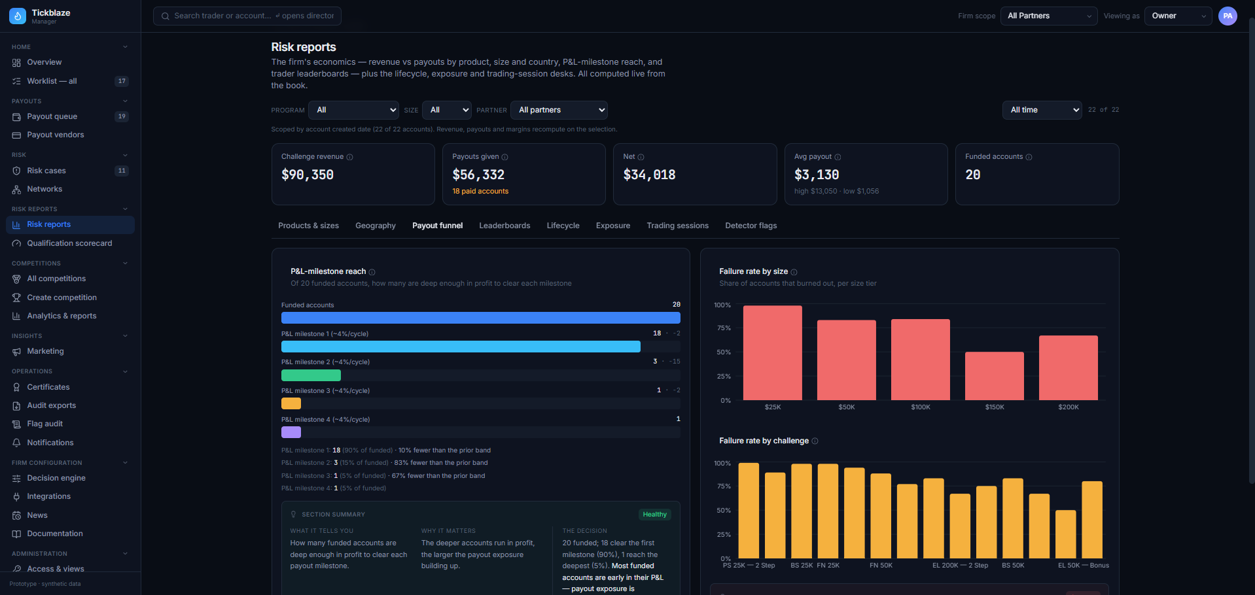Switch to the Geography tab
The image size is (1255, 595).
click(x=376, y=226)
